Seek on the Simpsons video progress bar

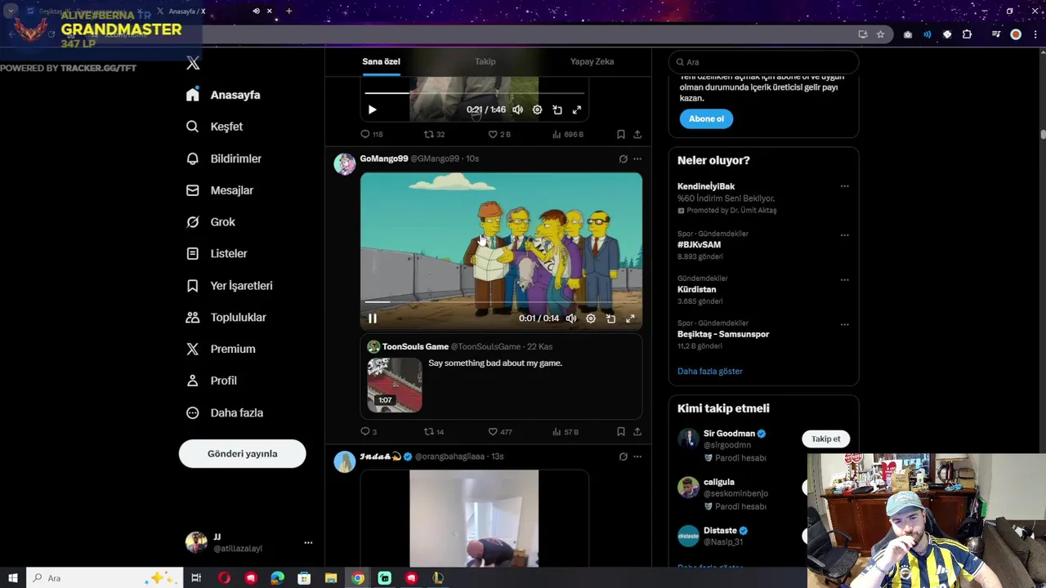(x=501, y=303)
